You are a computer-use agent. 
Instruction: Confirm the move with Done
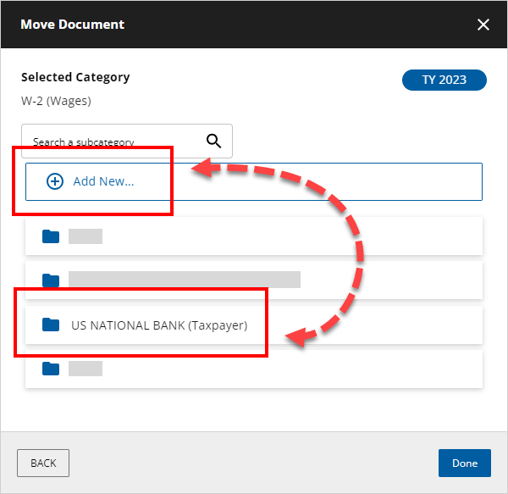pyautogui.click(x=464, y=463)
